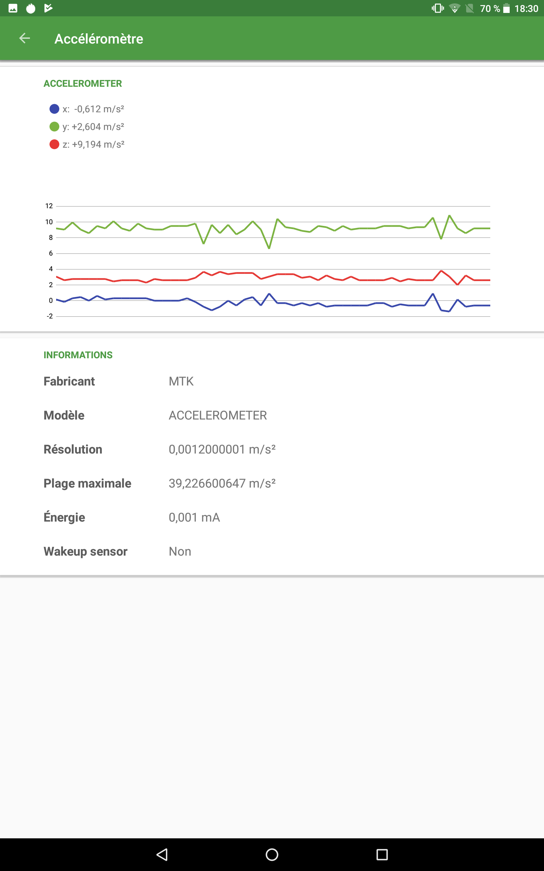
Task: Tap the green y-axis legend dot
Action: point(54,127)
